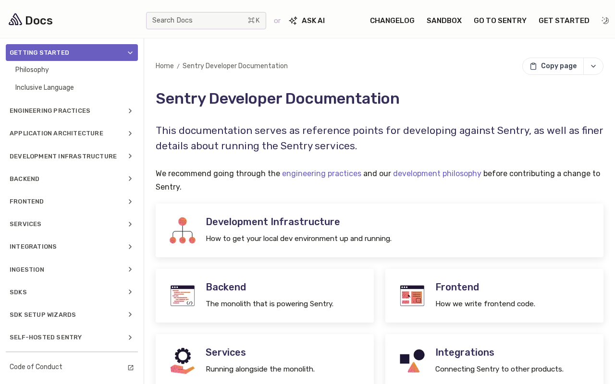Expand the Services sidebar chevron
This screenshot has width=615, height=384.
130,224
